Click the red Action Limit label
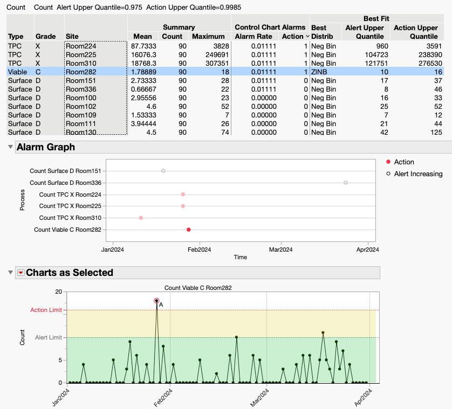This screenshot has width=452, height=409. point(46,310)
